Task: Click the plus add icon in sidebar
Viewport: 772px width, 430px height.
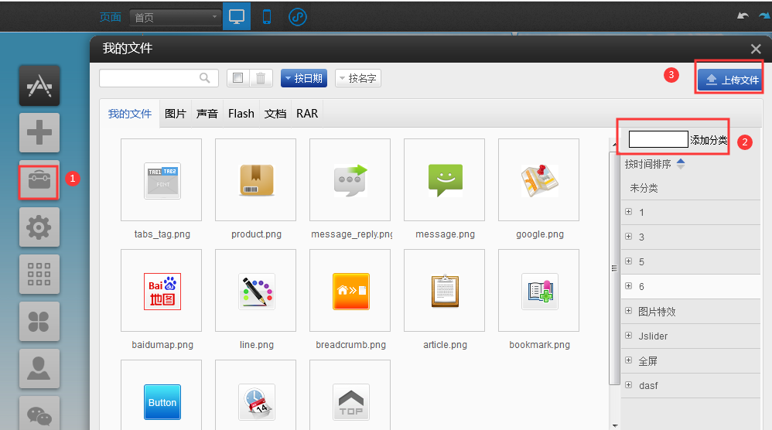Action: coord(39,132)
